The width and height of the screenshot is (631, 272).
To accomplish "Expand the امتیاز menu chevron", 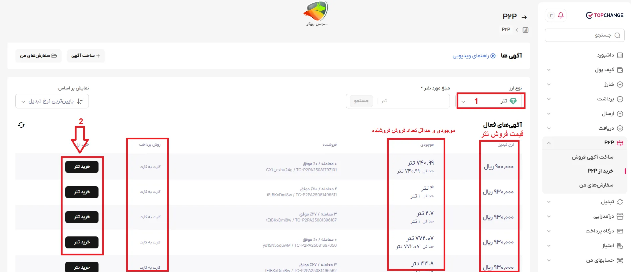I will 549,246.
